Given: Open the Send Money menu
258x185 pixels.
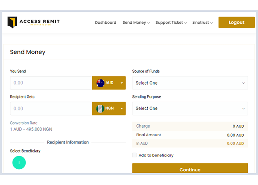Looking at the screenshot, I should 136,23.
